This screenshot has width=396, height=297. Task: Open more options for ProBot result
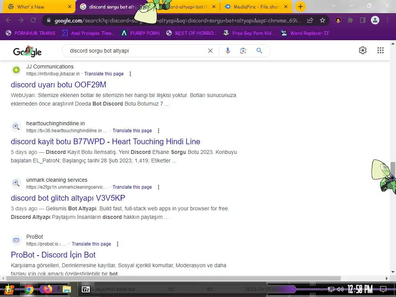click(x=118, y=244)
